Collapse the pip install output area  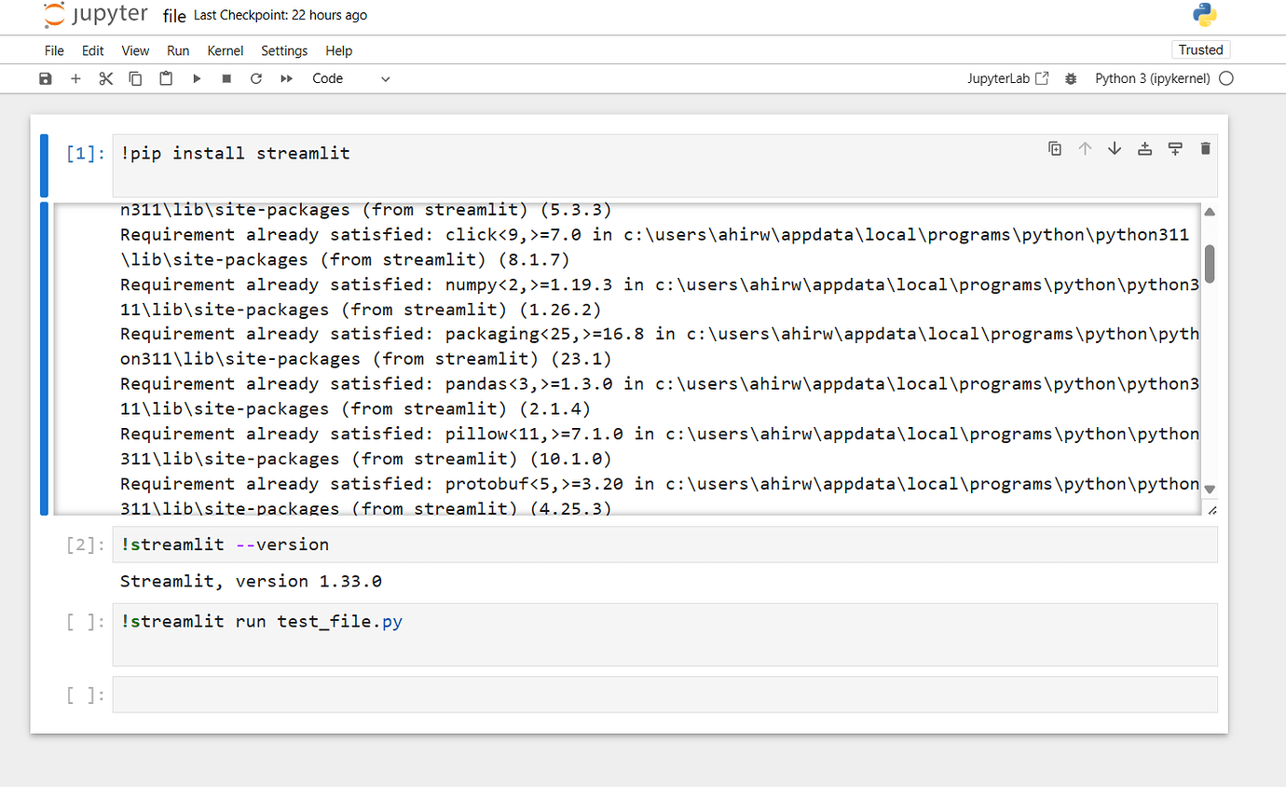click(43, 354)
